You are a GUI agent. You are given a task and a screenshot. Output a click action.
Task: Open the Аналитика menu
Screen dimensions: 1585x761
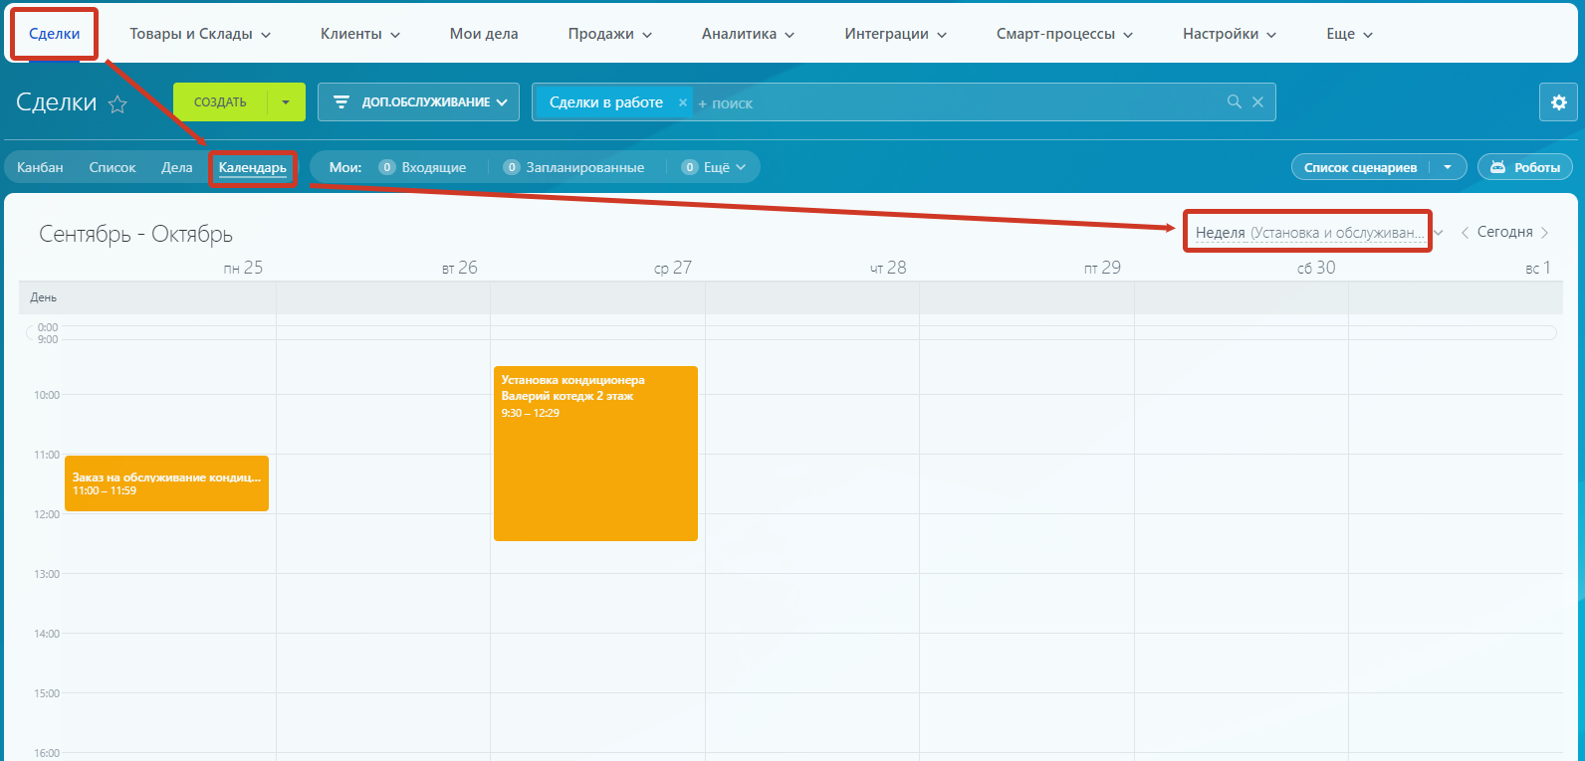coord(749,34)
